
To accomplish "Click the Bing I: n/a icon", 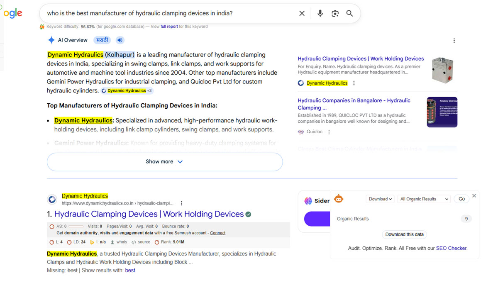I will [x=92, y=242].
